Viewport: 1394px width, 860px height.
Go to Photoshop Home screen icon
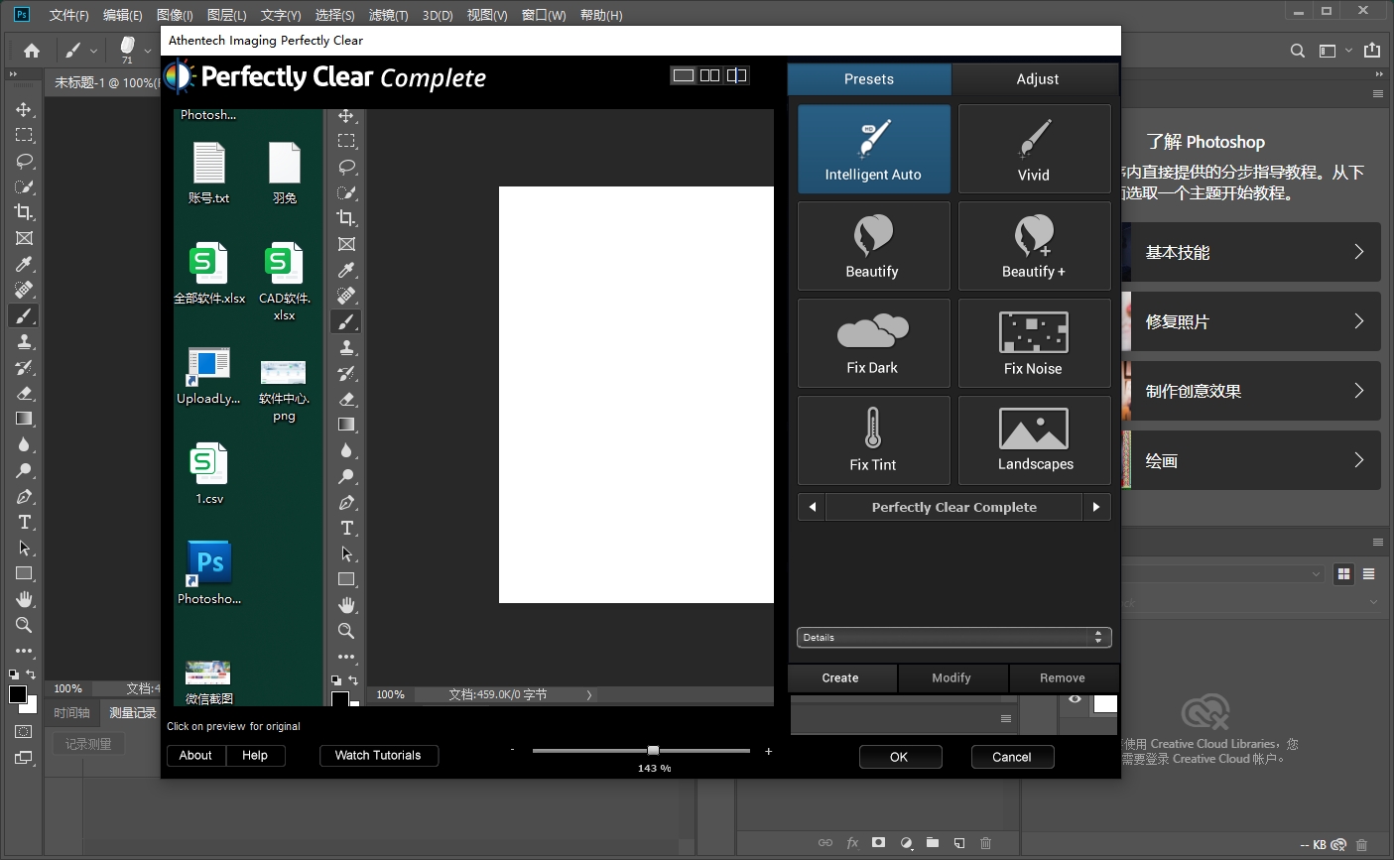(32, 51)
